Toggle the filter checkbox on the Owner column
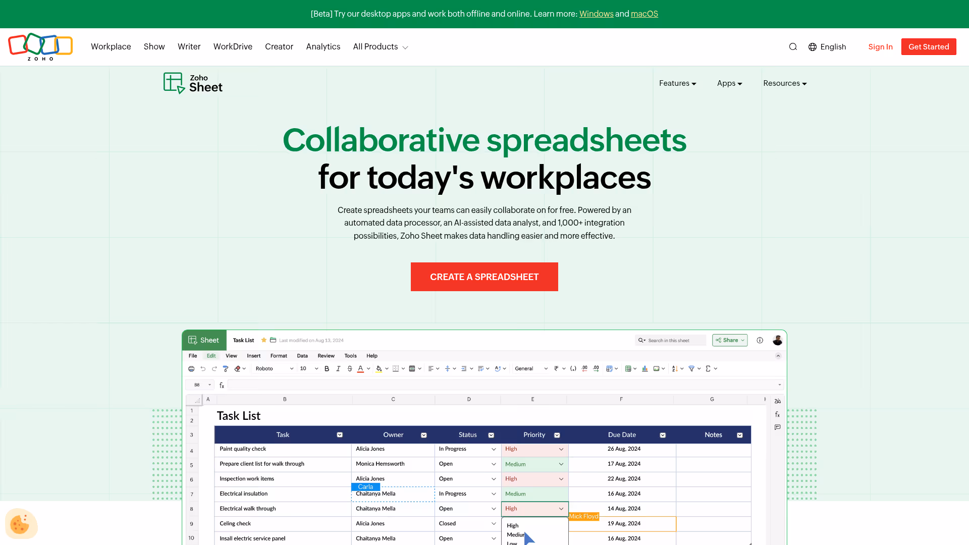The image size is (969, 545). [x=424, y=434]
